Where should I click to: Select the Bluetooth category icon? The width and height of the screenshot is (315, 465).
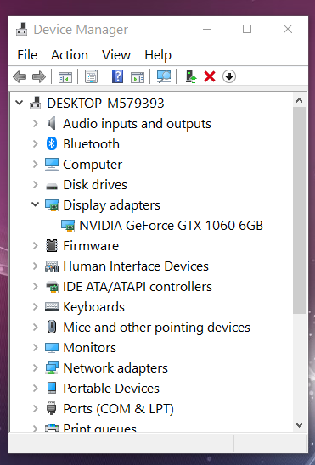(52, 144)
